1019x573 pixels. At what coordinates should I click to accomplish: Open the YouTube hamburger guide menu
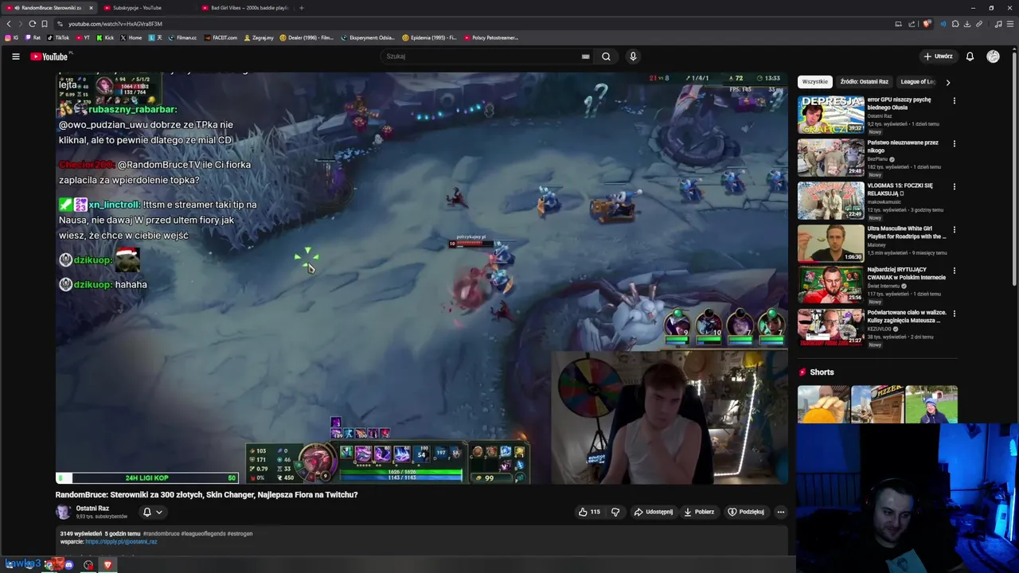[15, 57]
